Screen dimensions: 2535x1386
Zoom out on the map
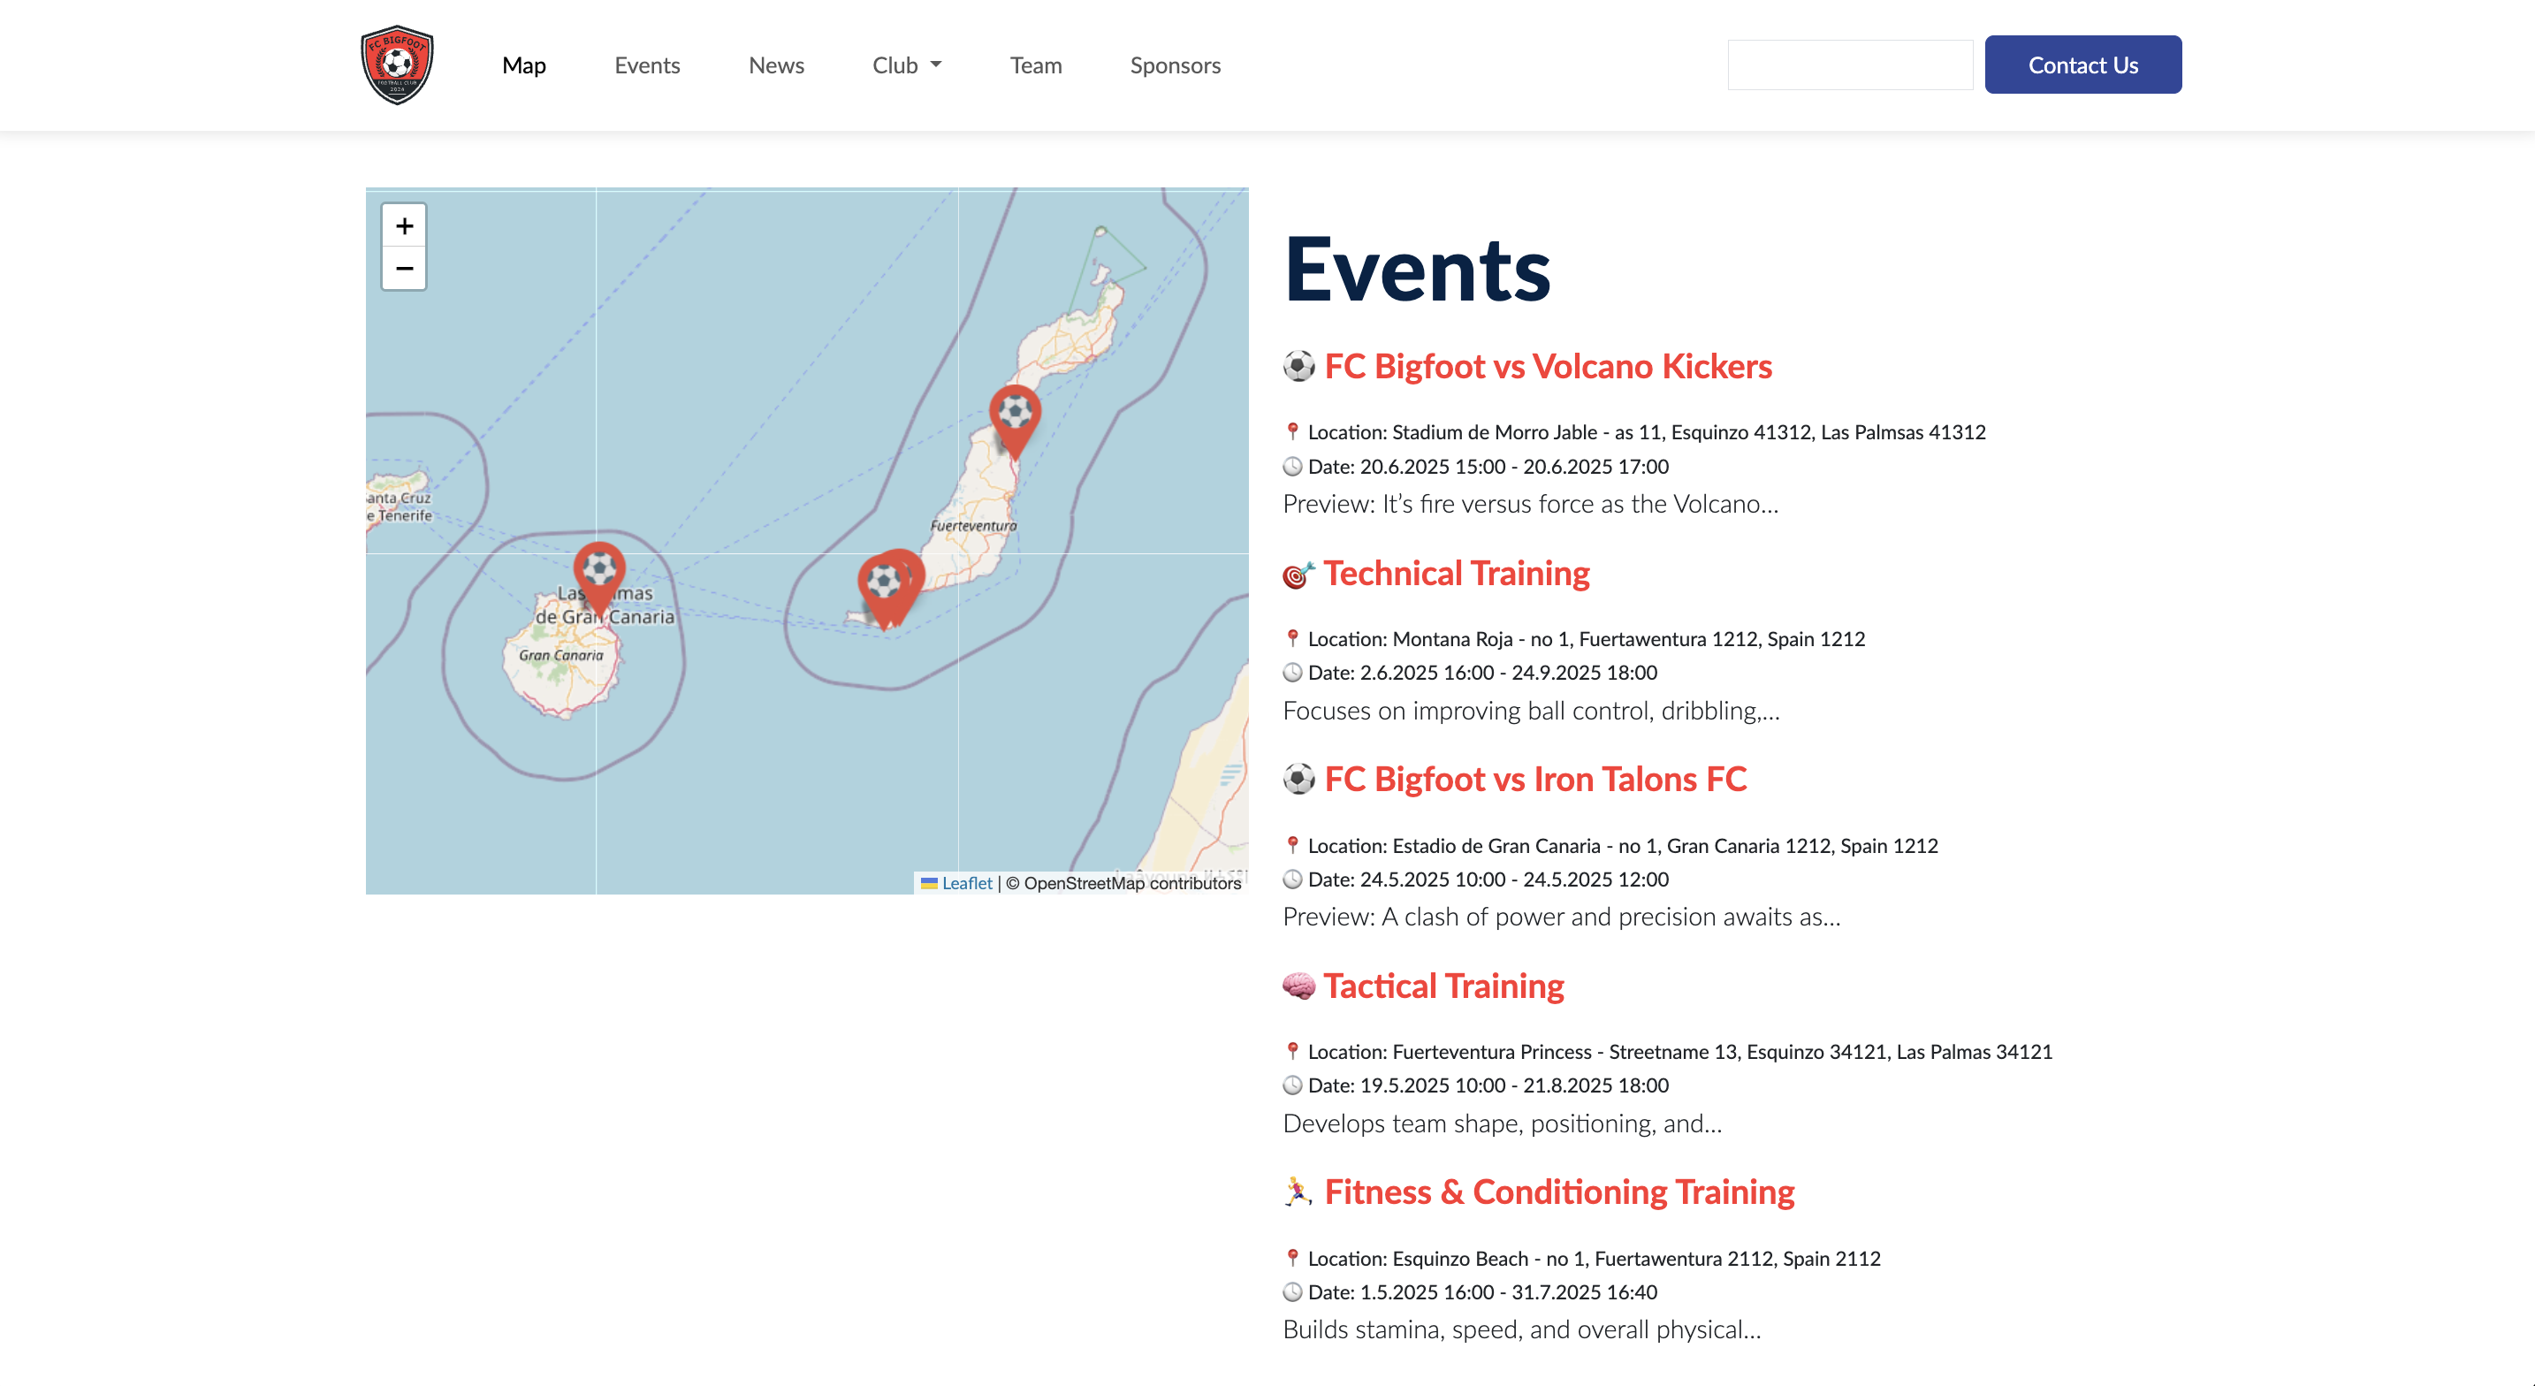coord(403,269)
